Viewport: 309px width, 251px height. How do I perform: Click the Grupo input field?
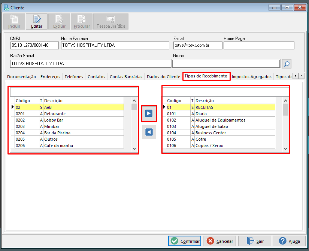point(226,64)
